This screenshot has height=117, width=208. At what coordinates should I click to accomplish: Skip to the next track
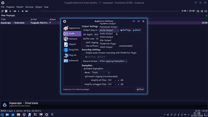(x=27, y=11)
